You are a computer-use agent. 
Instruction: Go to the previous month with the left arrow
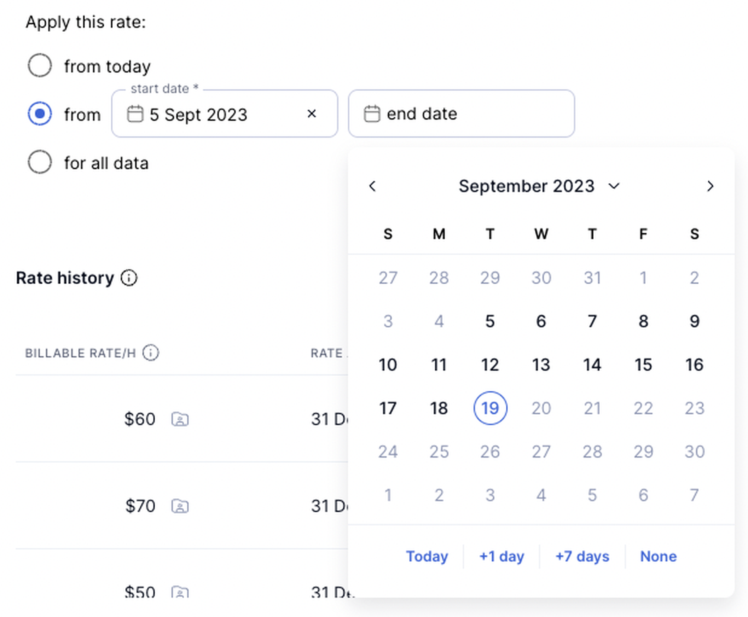click(372, 186)
